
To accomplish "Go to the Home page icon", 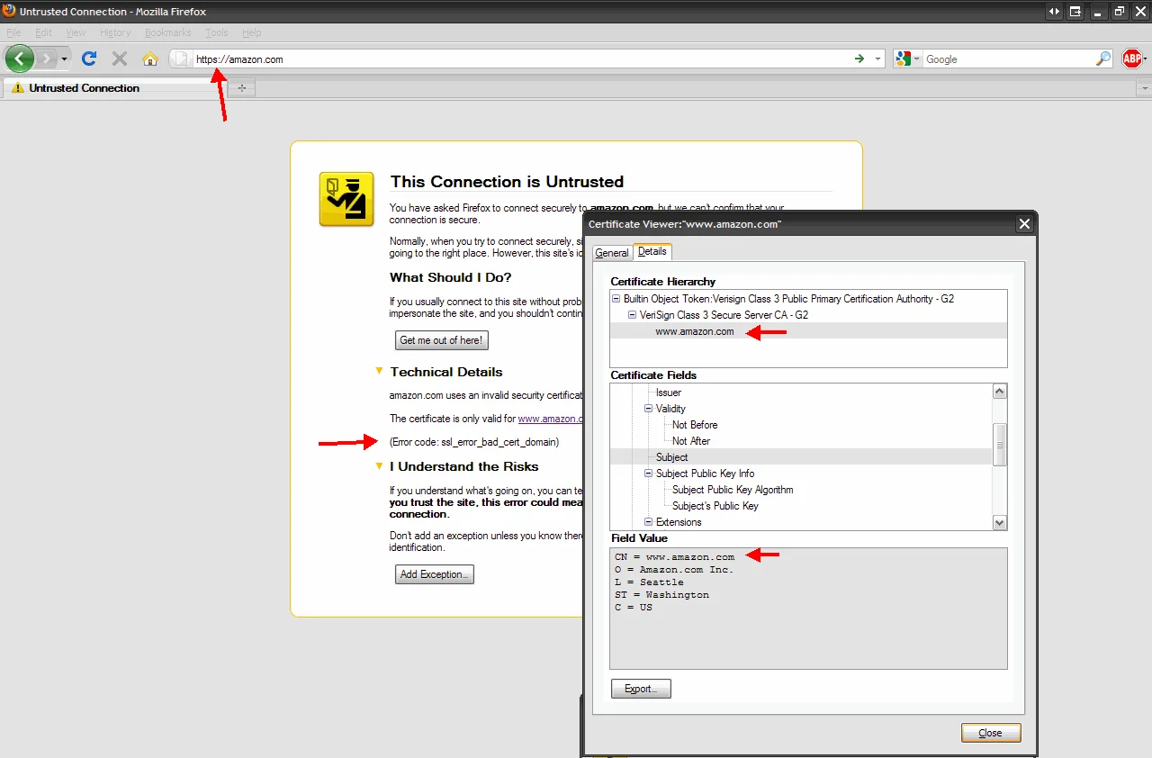I will click(x=150, y=59).
